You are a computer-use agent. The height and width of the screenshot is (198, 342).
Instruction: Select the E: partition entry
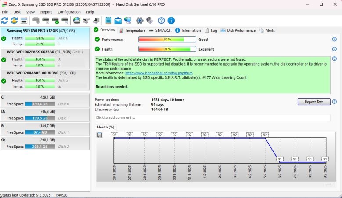[x=45, y=129]
